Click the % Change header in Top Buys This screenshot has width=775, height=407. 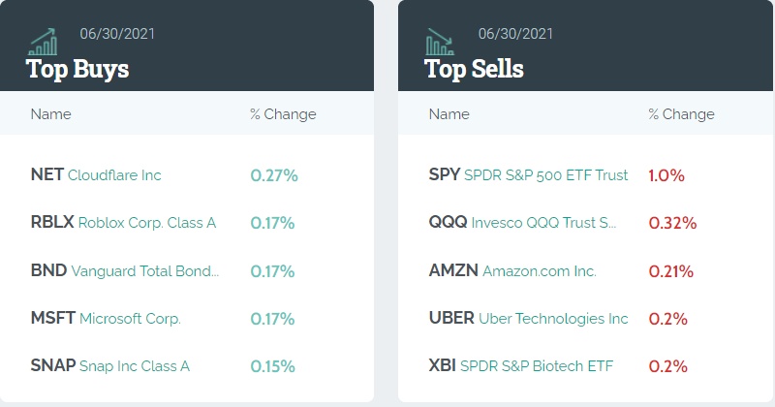tap(283, 114)
